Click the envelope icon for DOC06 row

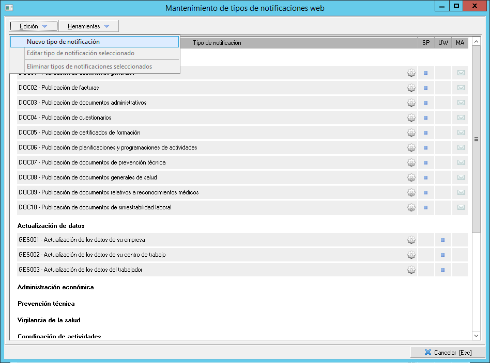(x=461, y=147)
